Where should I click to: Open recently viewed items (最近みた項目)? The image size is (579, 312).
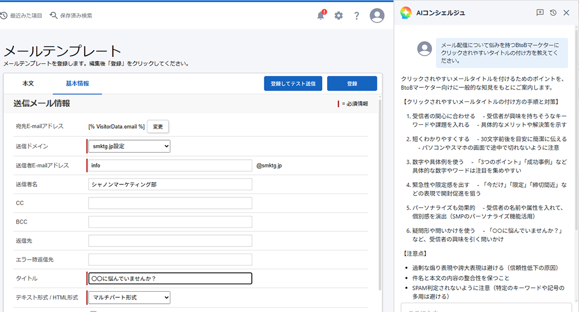(21, 15)
